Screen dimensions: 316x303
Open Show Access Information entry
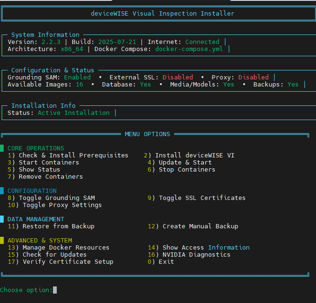pos(198,248)
